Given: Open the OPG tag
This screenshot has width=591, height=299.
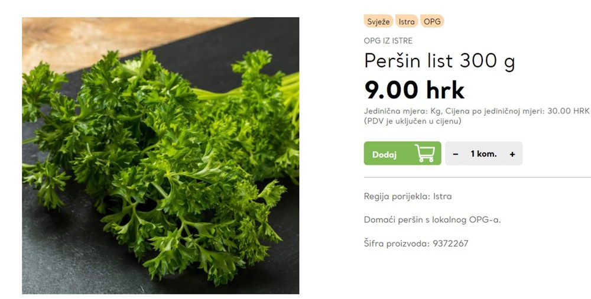Looking at the screenshot, I should 432,21.
